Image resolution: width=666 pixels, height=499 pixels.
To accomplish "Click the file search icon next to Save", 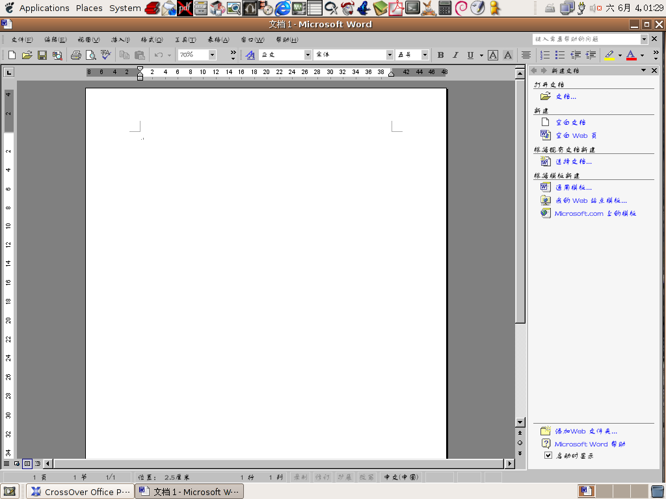I will click(57, 55).
